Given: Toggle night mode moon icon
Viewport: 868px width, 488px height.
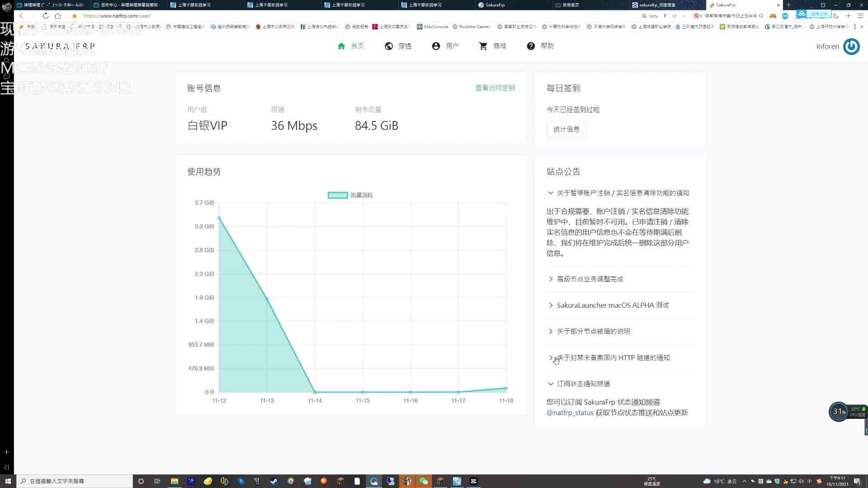Looking at the screenshot, I should tap(836, 16).
